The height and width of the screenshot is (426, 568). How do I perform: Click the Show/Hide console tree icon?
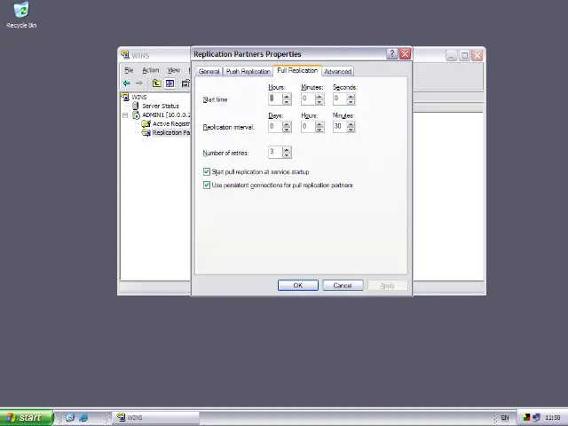pos(170,83)
